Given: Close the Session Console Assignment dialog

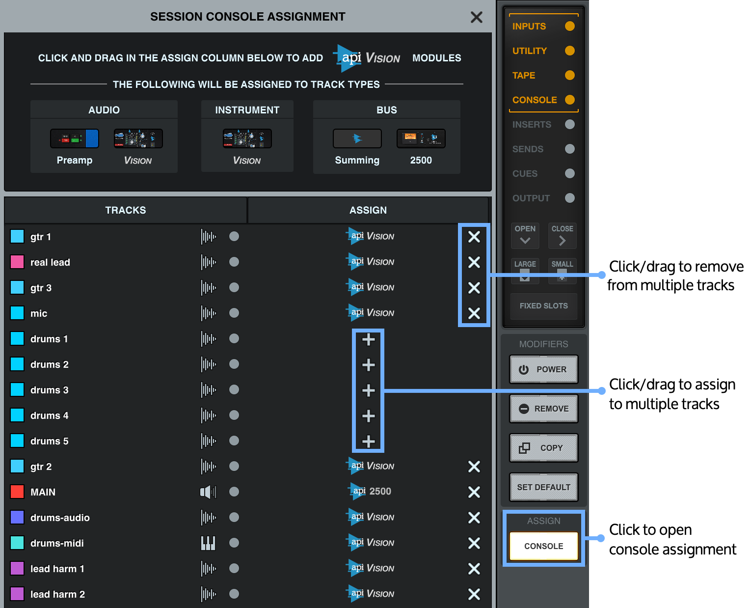Looking at the screenshot, I should [476, 17].
